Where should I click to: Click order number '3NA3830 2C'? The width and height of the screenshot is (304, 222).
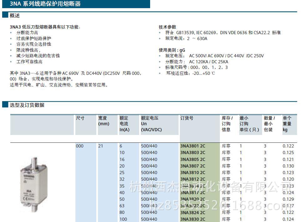[193, 219]
